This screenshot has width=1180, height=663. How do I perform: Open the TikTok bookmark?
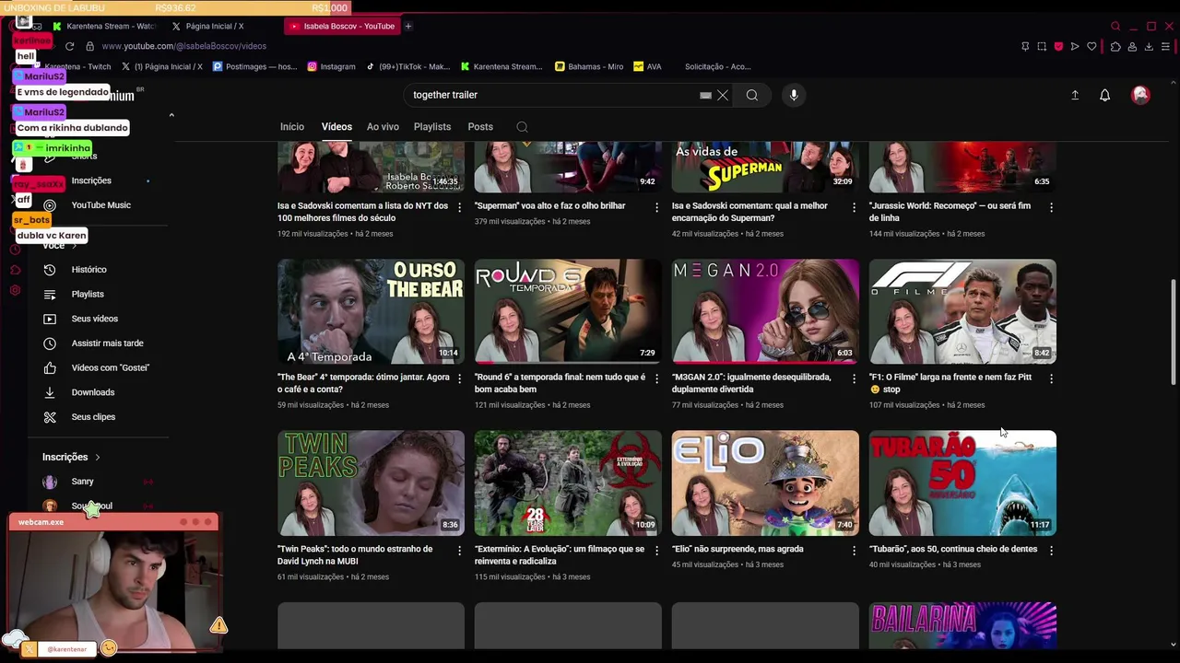point(407,66)
